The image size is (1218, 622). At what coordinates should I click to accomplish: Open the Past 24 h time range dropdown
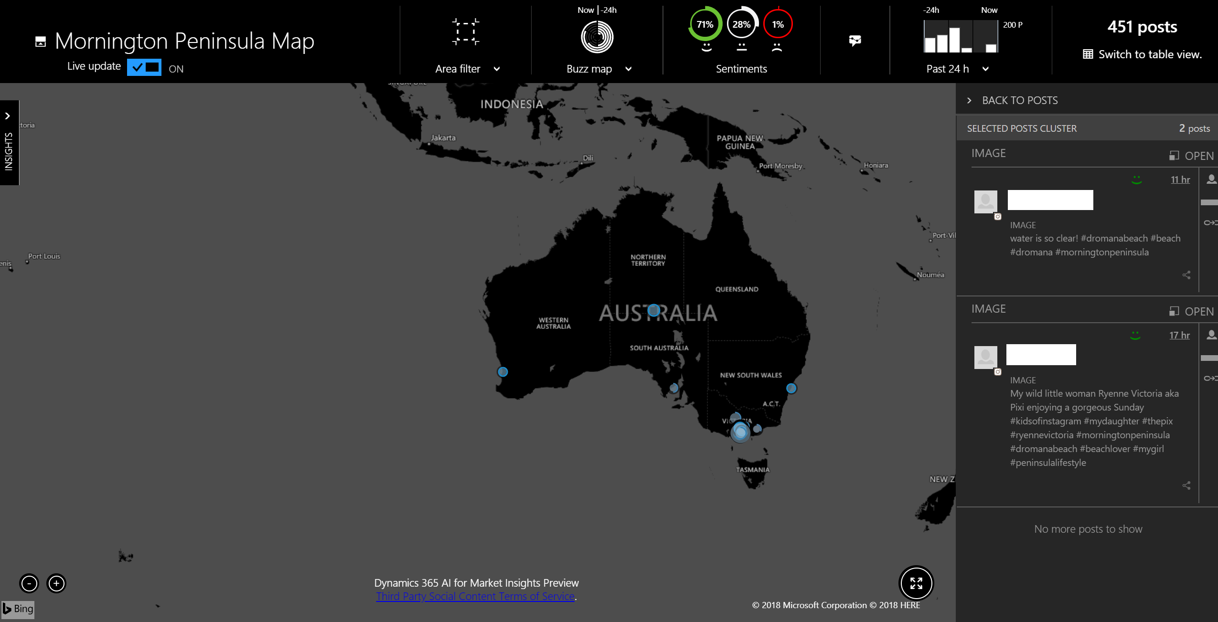[985, 69]
